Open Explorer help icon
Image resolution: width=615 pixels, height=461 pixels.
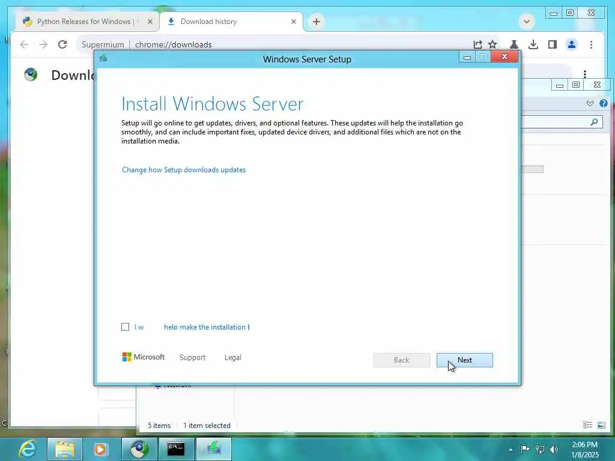coord(603,103)
